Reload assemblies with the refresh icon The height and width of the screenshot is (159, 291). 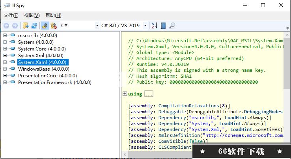34,26
